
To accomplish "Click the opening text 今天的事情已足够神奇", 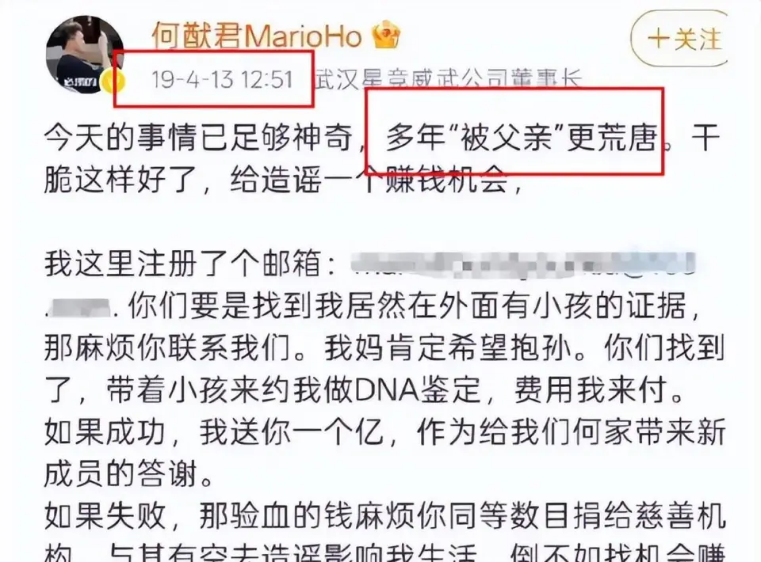I will pyautogui.click(x=198, y=138).
